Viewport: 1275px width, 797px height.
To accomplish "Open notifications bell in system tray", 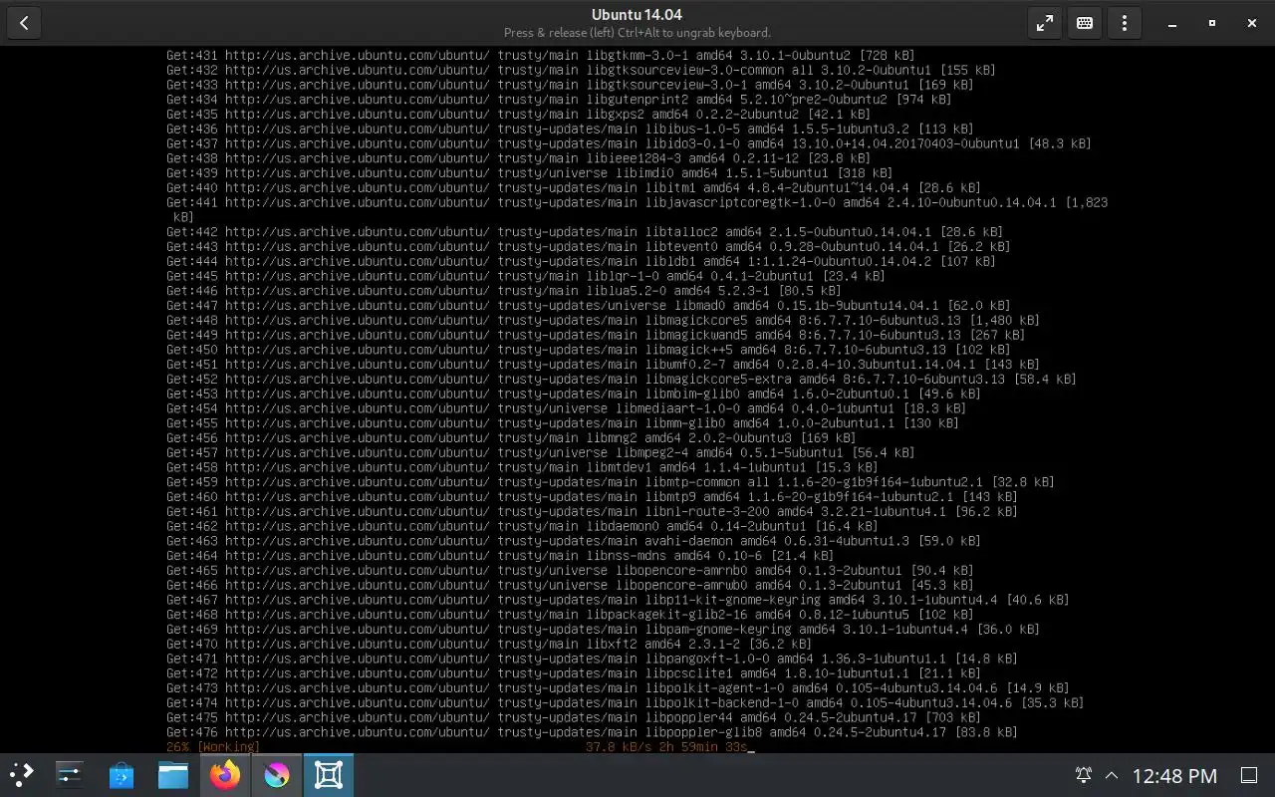I will point(1084,775).
